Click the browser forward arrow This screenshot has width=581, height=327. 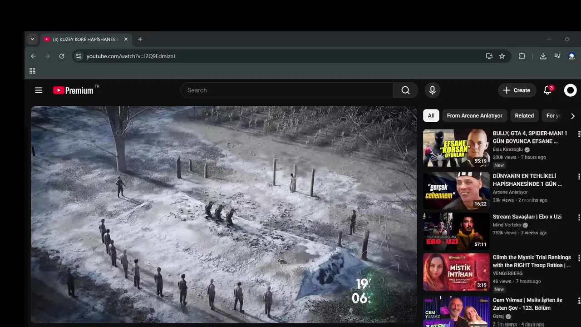(x=47, y=56)
